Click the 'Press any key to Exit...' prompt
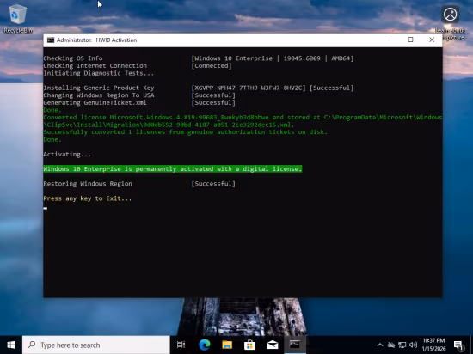The width and height of the screenshot is (473, 354). point(88,198)
